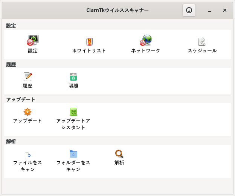Click the 解析 section header

pos(11,141)
